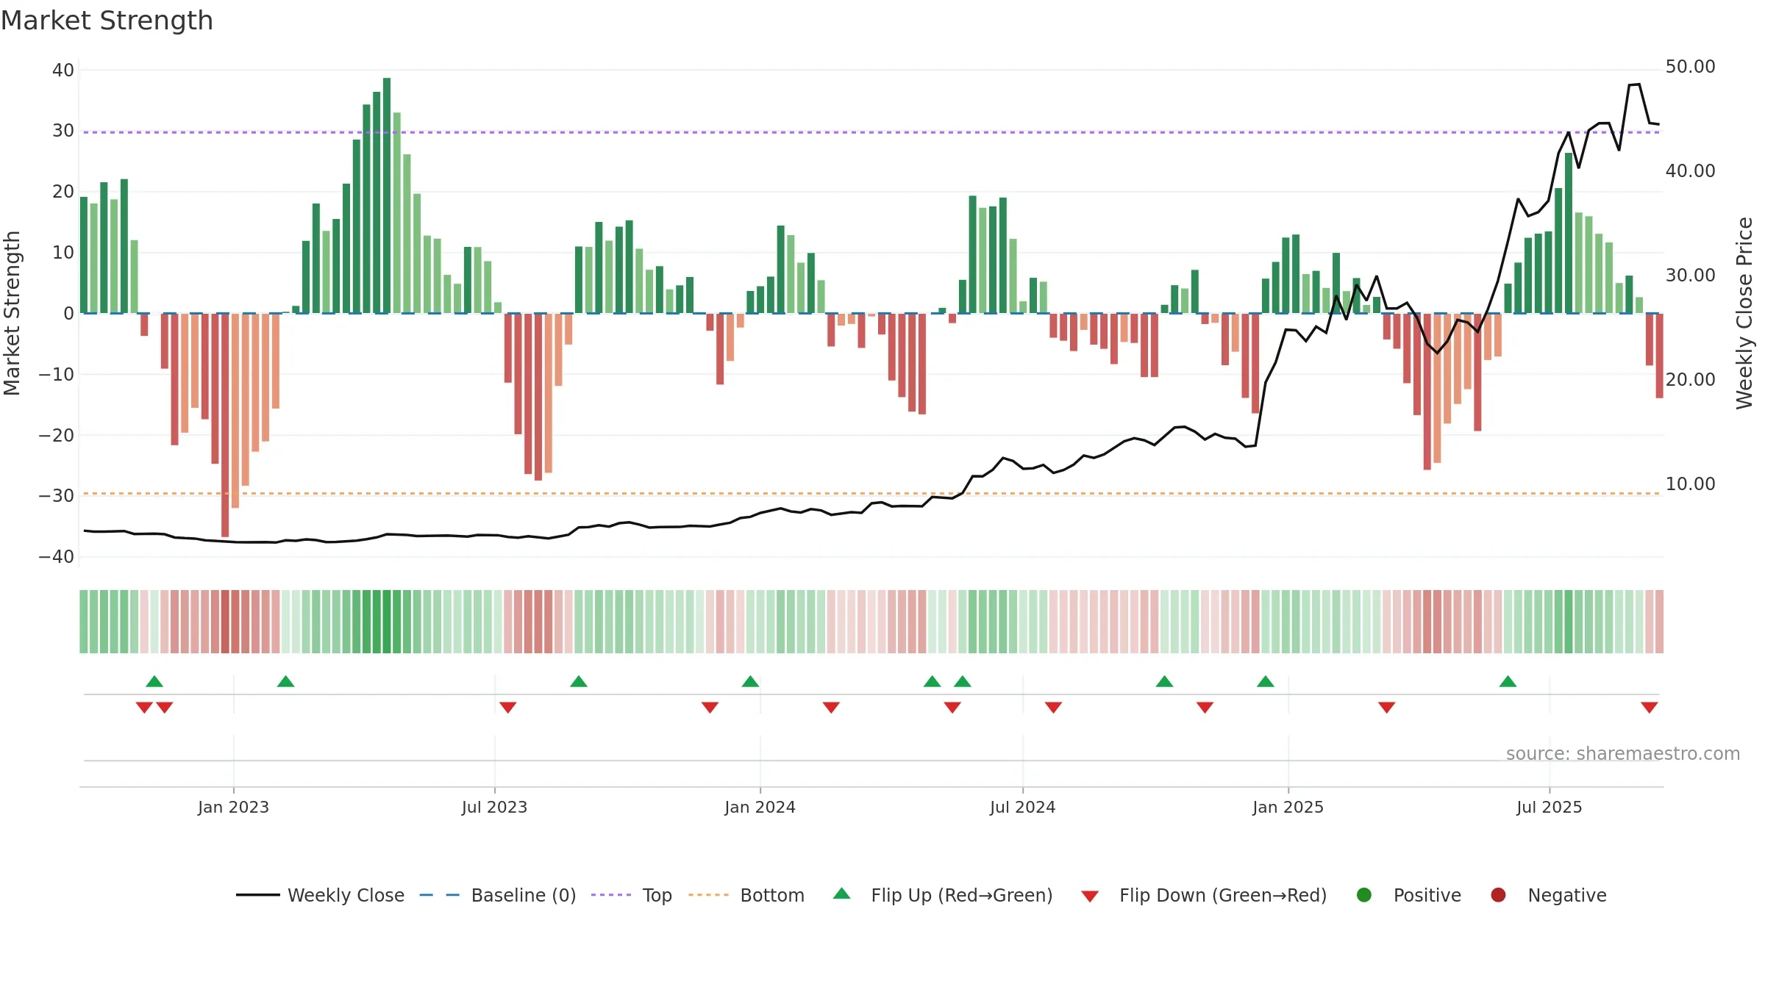Click the Flip Up (Red→Green) legend label

[x=962, y=895]
